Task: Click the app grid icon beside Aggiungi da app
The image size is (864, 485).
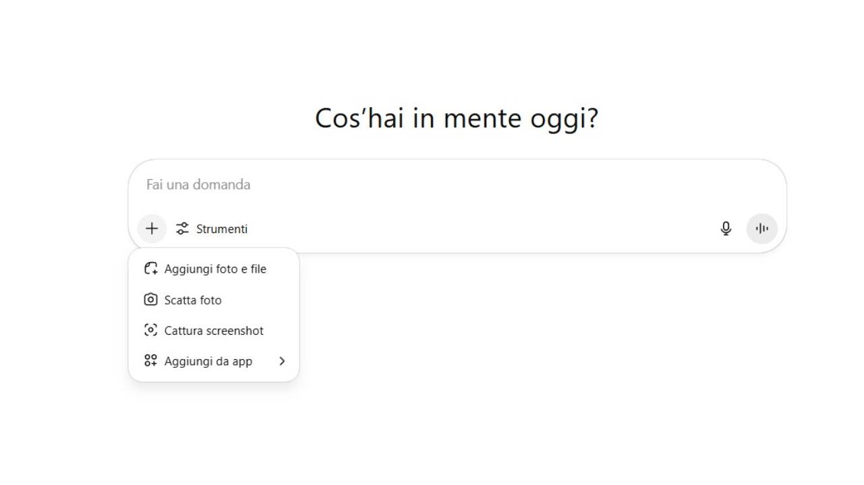Action: tap(150, 360)
